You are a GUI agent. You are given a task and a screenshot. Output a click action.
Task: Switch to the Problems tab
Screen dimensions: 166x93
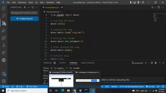(x=47, y=63)
